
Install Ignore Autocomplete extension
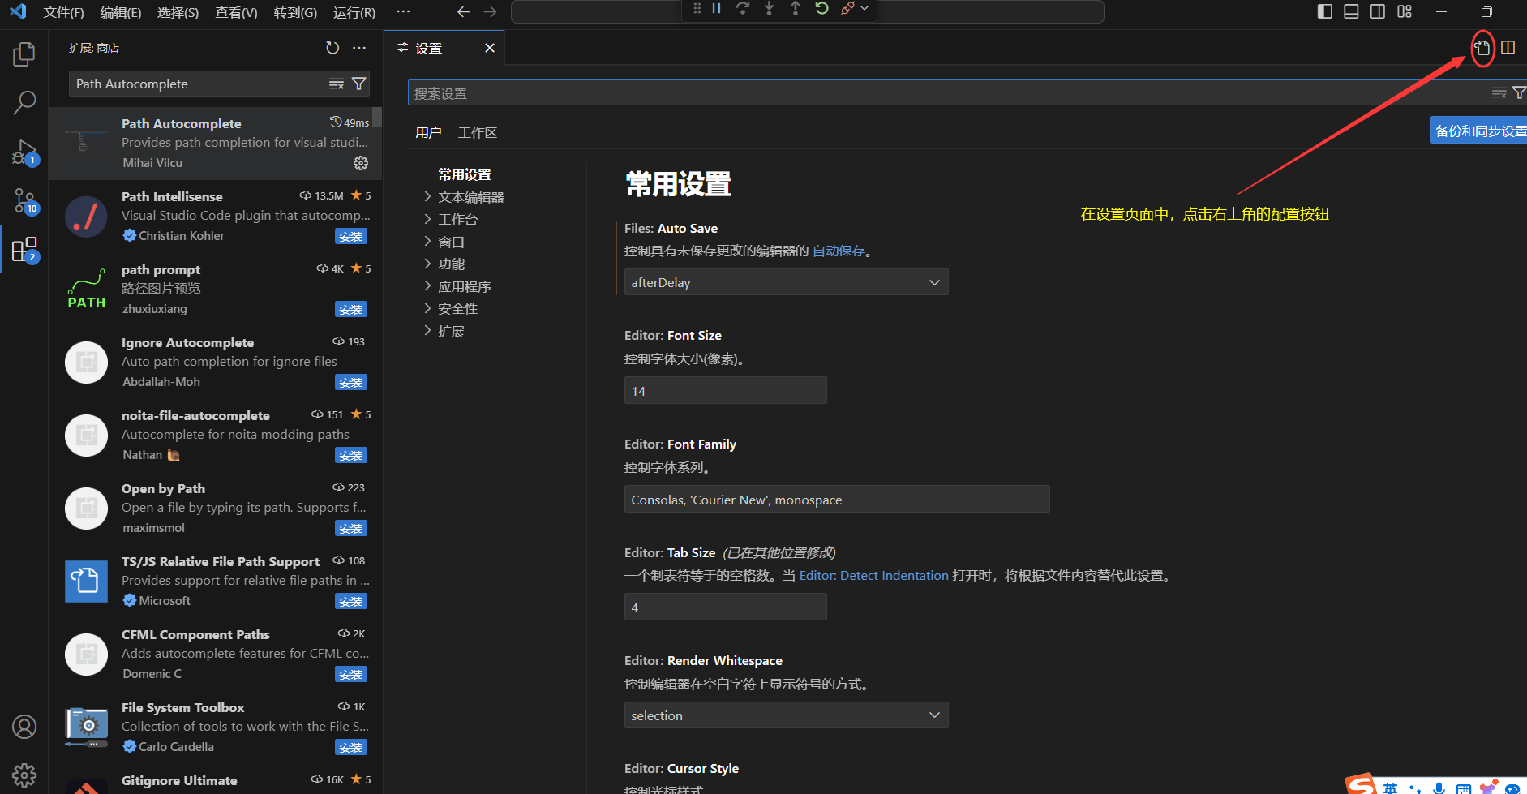coord(351,383)
